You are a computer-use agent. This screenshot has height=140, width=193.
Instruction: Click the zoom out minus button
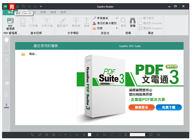126,135
